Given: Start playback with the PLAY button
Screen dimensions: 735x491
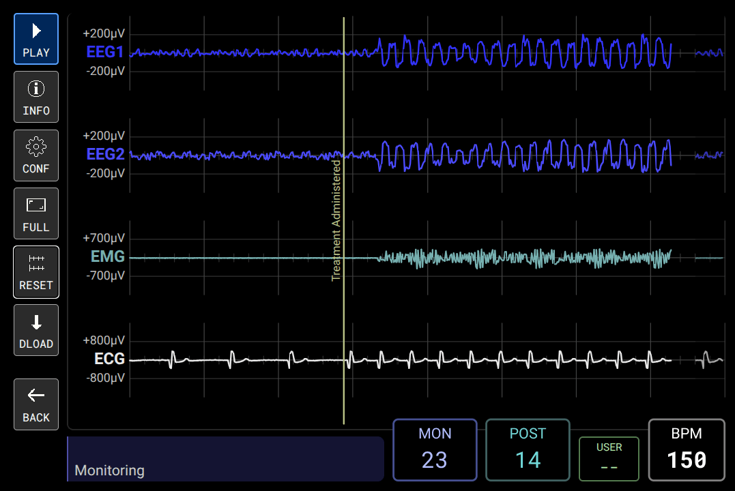Looking at the screenshot, I should [36, 39].
